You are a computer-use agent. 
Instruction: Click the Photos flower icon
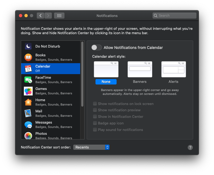28,136
